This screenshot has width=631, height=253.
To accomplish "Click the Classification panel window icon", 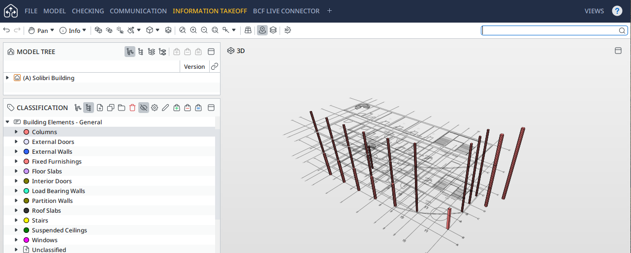I will point(211,108).
